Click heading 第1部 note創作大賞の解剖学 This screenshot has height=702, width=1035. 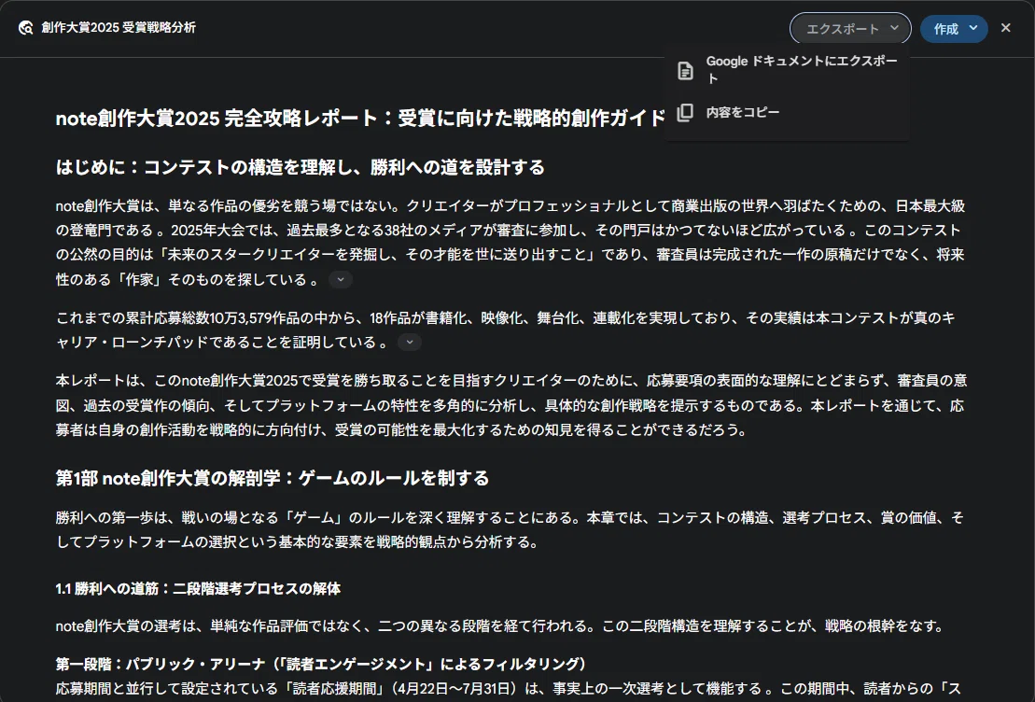point(273,478)
